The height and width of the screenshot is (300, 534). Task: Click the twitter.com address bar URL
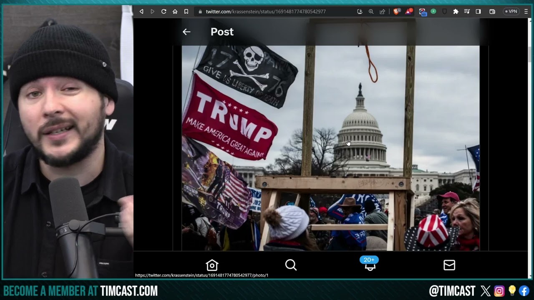coord(266,12)
